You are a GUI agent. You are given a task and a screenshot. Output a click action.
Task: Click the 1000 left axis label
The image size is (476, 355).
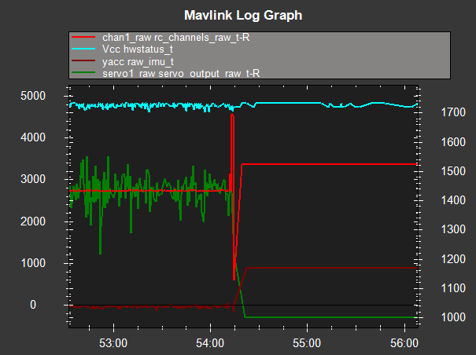[x=33, y=263]
